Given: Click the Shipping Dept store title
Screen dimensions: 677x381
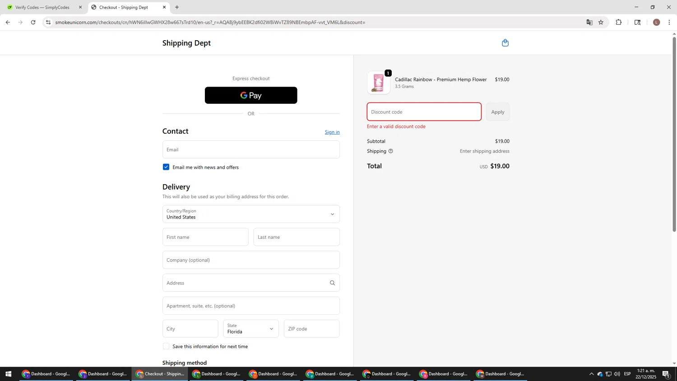Looking at the screenshot, I should pyautogui.click(x=186, y=43).
